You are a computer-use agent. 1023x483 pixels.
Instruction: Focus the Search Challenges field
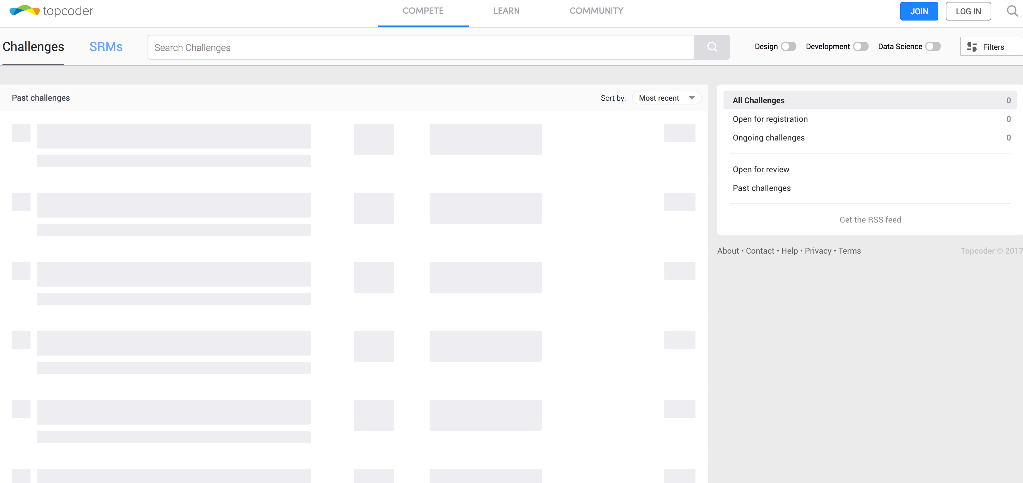[421, 48]
